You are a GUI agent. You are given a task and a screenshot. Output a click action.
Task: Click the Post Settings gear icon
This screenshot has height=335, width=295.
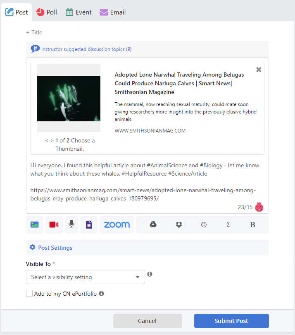click(32, 247)
